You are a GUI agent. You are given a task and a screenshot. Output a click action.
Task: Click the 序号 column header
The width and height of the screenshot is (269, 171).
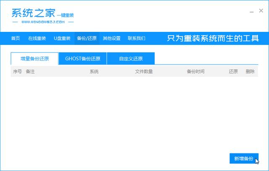coord(17,72)
